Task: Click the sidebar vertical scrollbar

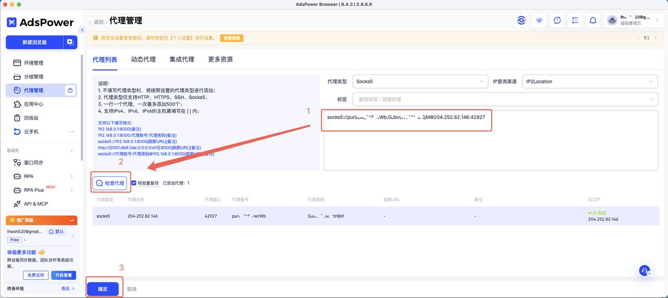Action: (81, 107)
